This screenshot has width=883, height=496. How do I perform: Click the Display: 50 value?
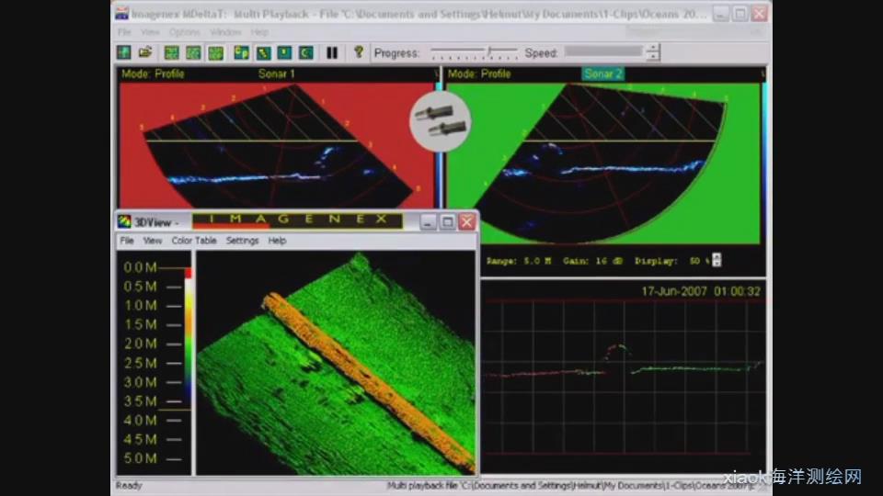[671, 261]
